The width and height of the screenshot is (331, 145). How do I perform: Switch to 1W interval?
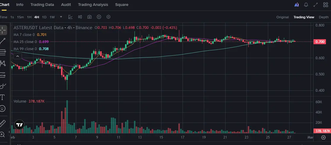pyautogui.click(x=52, y=17)
